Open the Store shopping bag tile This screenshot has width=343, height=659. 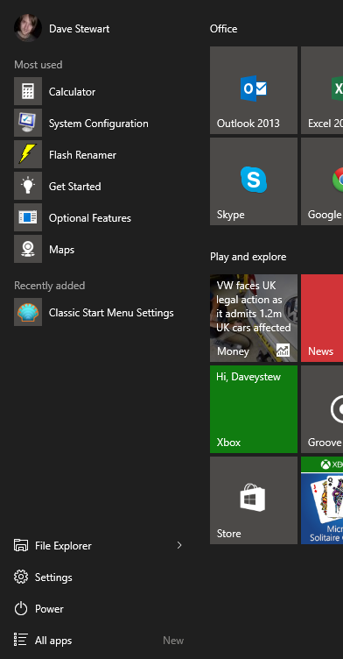click(x=254, y=500)
